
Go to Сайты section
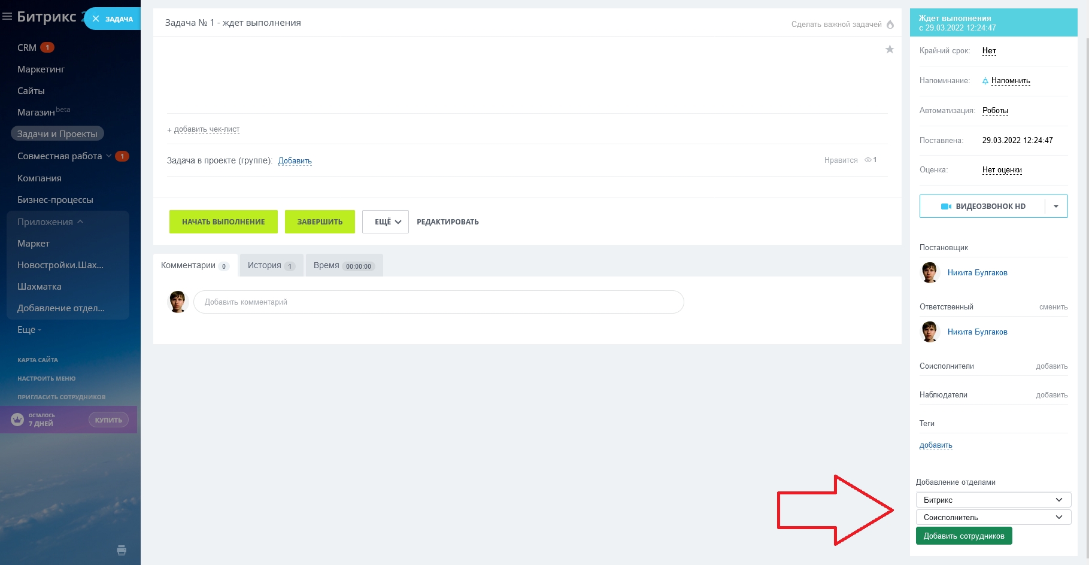(31, 90)
